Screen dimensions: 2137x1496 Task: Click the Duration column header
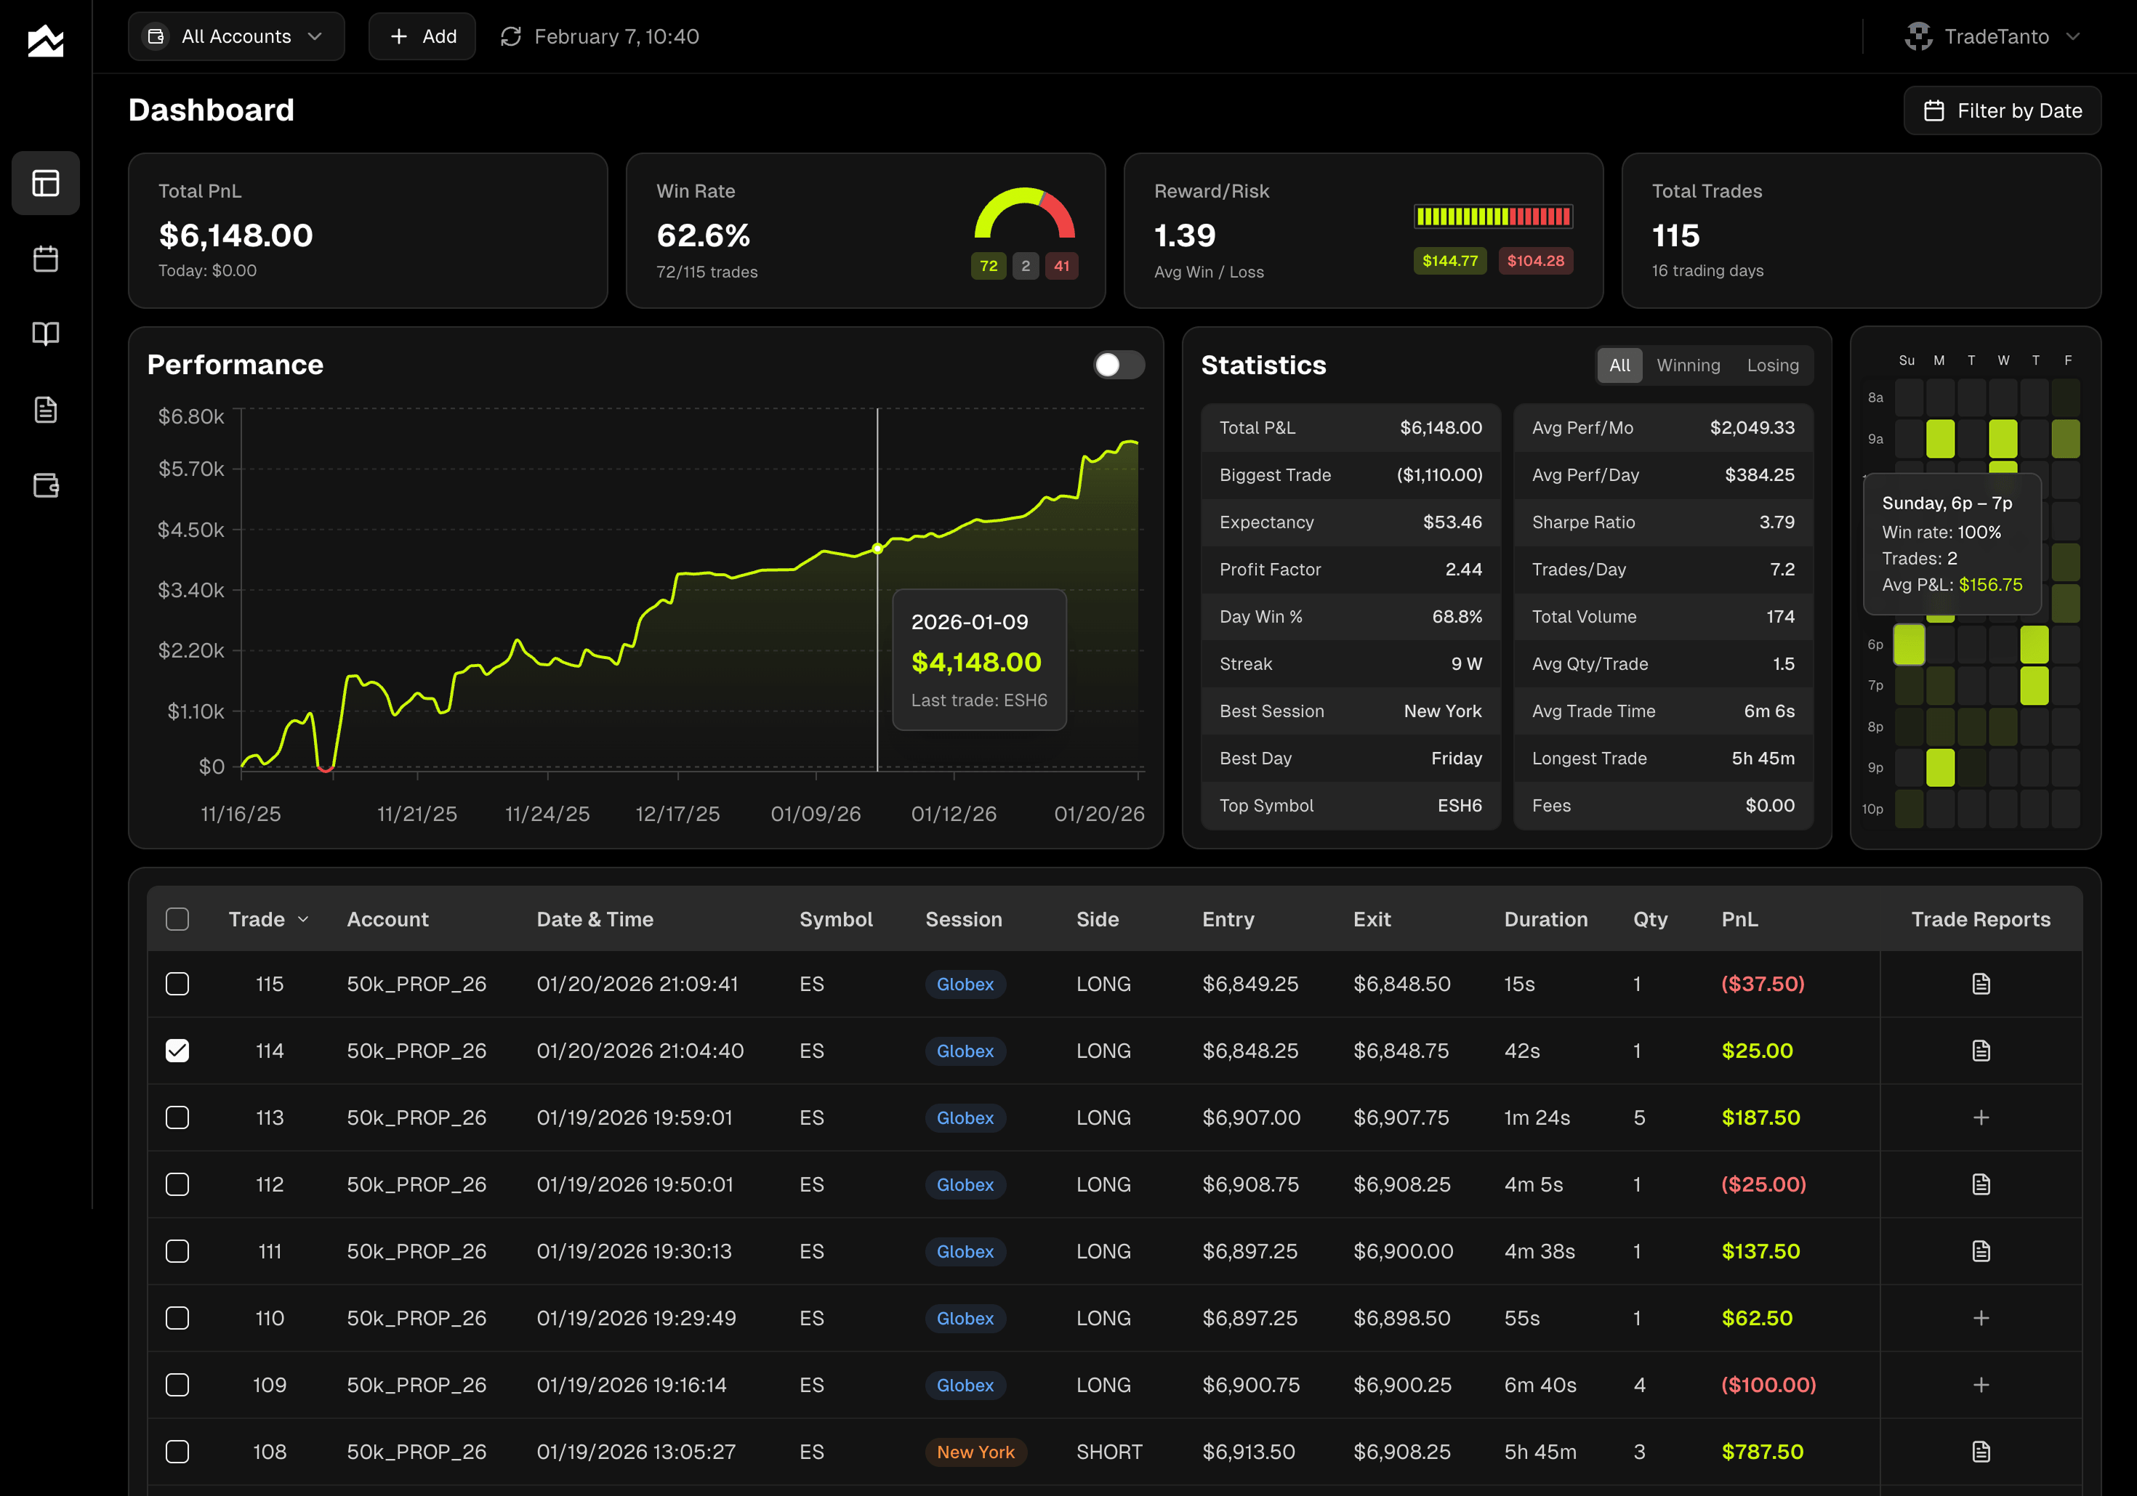click(x=1546, y=919)
